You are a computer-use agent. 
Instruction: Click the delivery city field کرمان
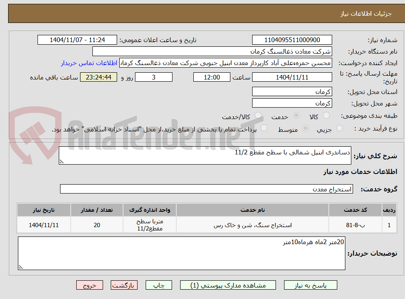[x=292, y=103]
